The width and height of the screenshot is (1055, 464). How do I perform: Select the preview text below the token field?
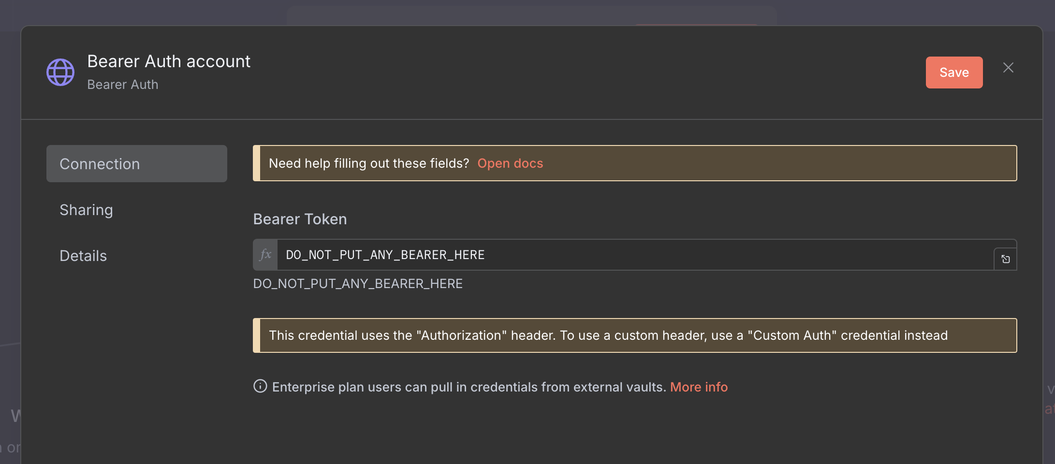click(358, 284)
